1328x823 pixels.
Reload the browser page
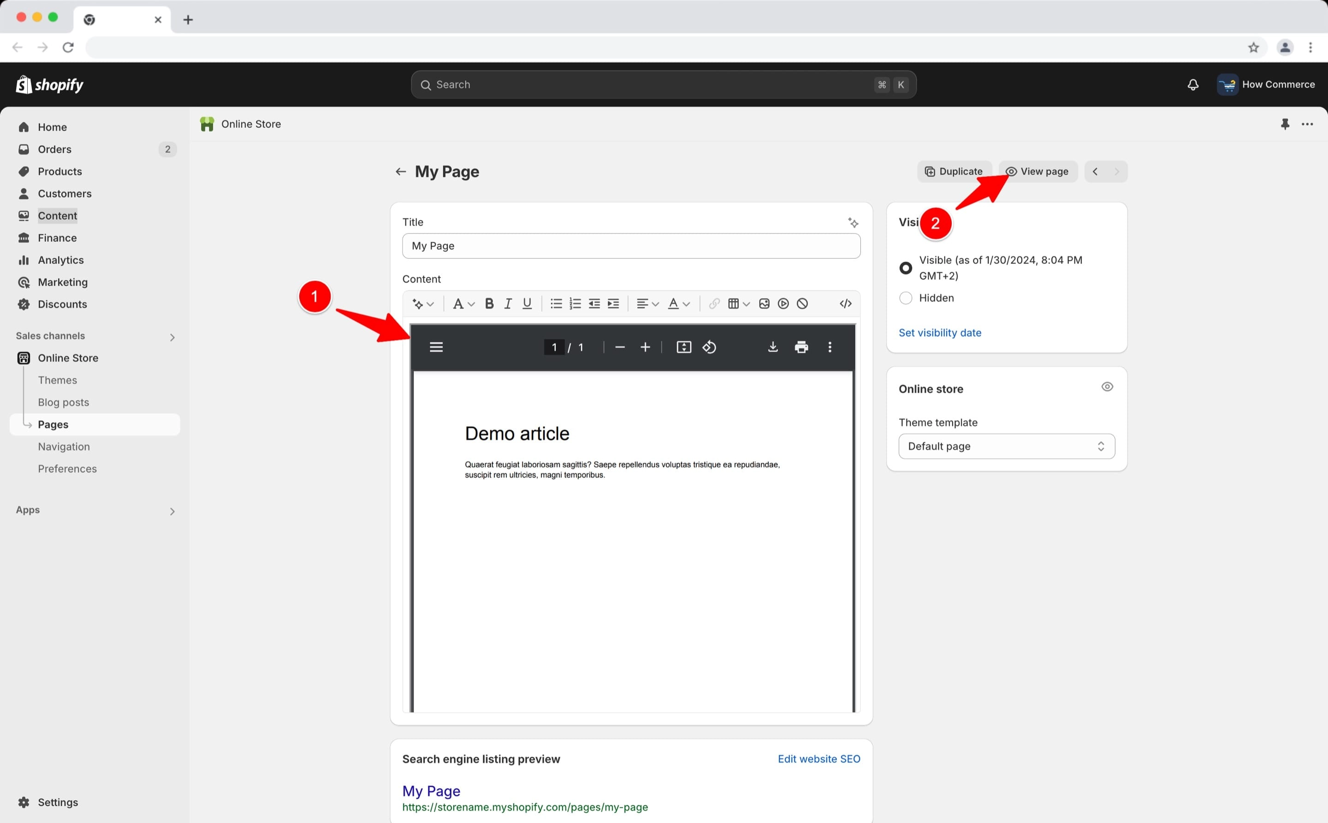[68, 48]
